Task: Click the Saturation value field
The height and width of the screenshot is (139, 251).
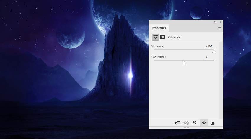Action: 210,57
